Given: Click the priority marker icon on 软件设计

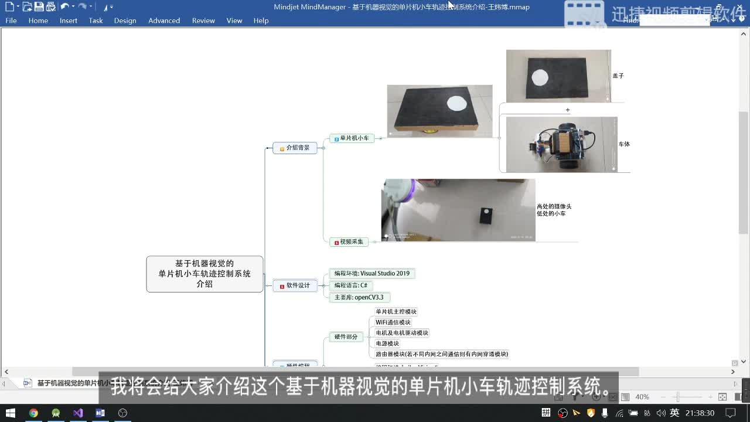Looking at the screenshot, I should (x=282, y=286).
